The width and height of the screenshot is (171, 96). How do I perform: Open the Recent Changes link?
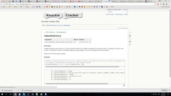click(x=110, y=14)
